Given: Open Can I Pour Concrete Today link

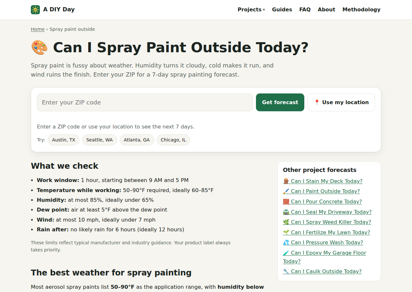Looking at the screenshot, I should pyautogui.click(x=322, y=201).
